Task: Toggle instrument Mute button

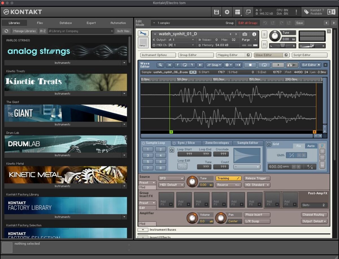Action: [264, 44]
